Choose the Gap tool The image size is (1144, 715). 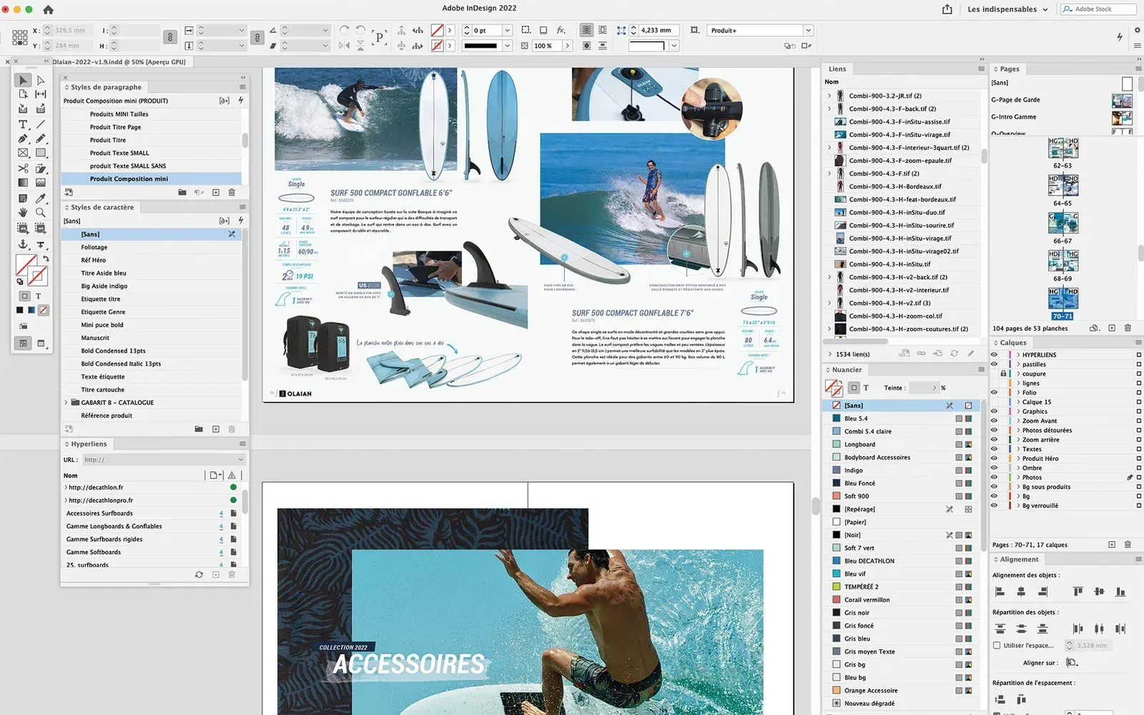coord(41,94)
